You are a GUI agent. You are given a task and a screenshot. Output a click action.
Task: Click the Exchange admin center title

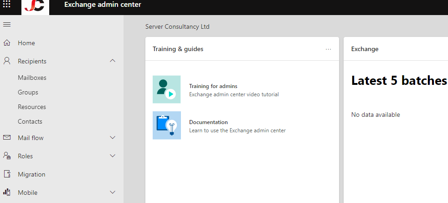tap(103, 4)
